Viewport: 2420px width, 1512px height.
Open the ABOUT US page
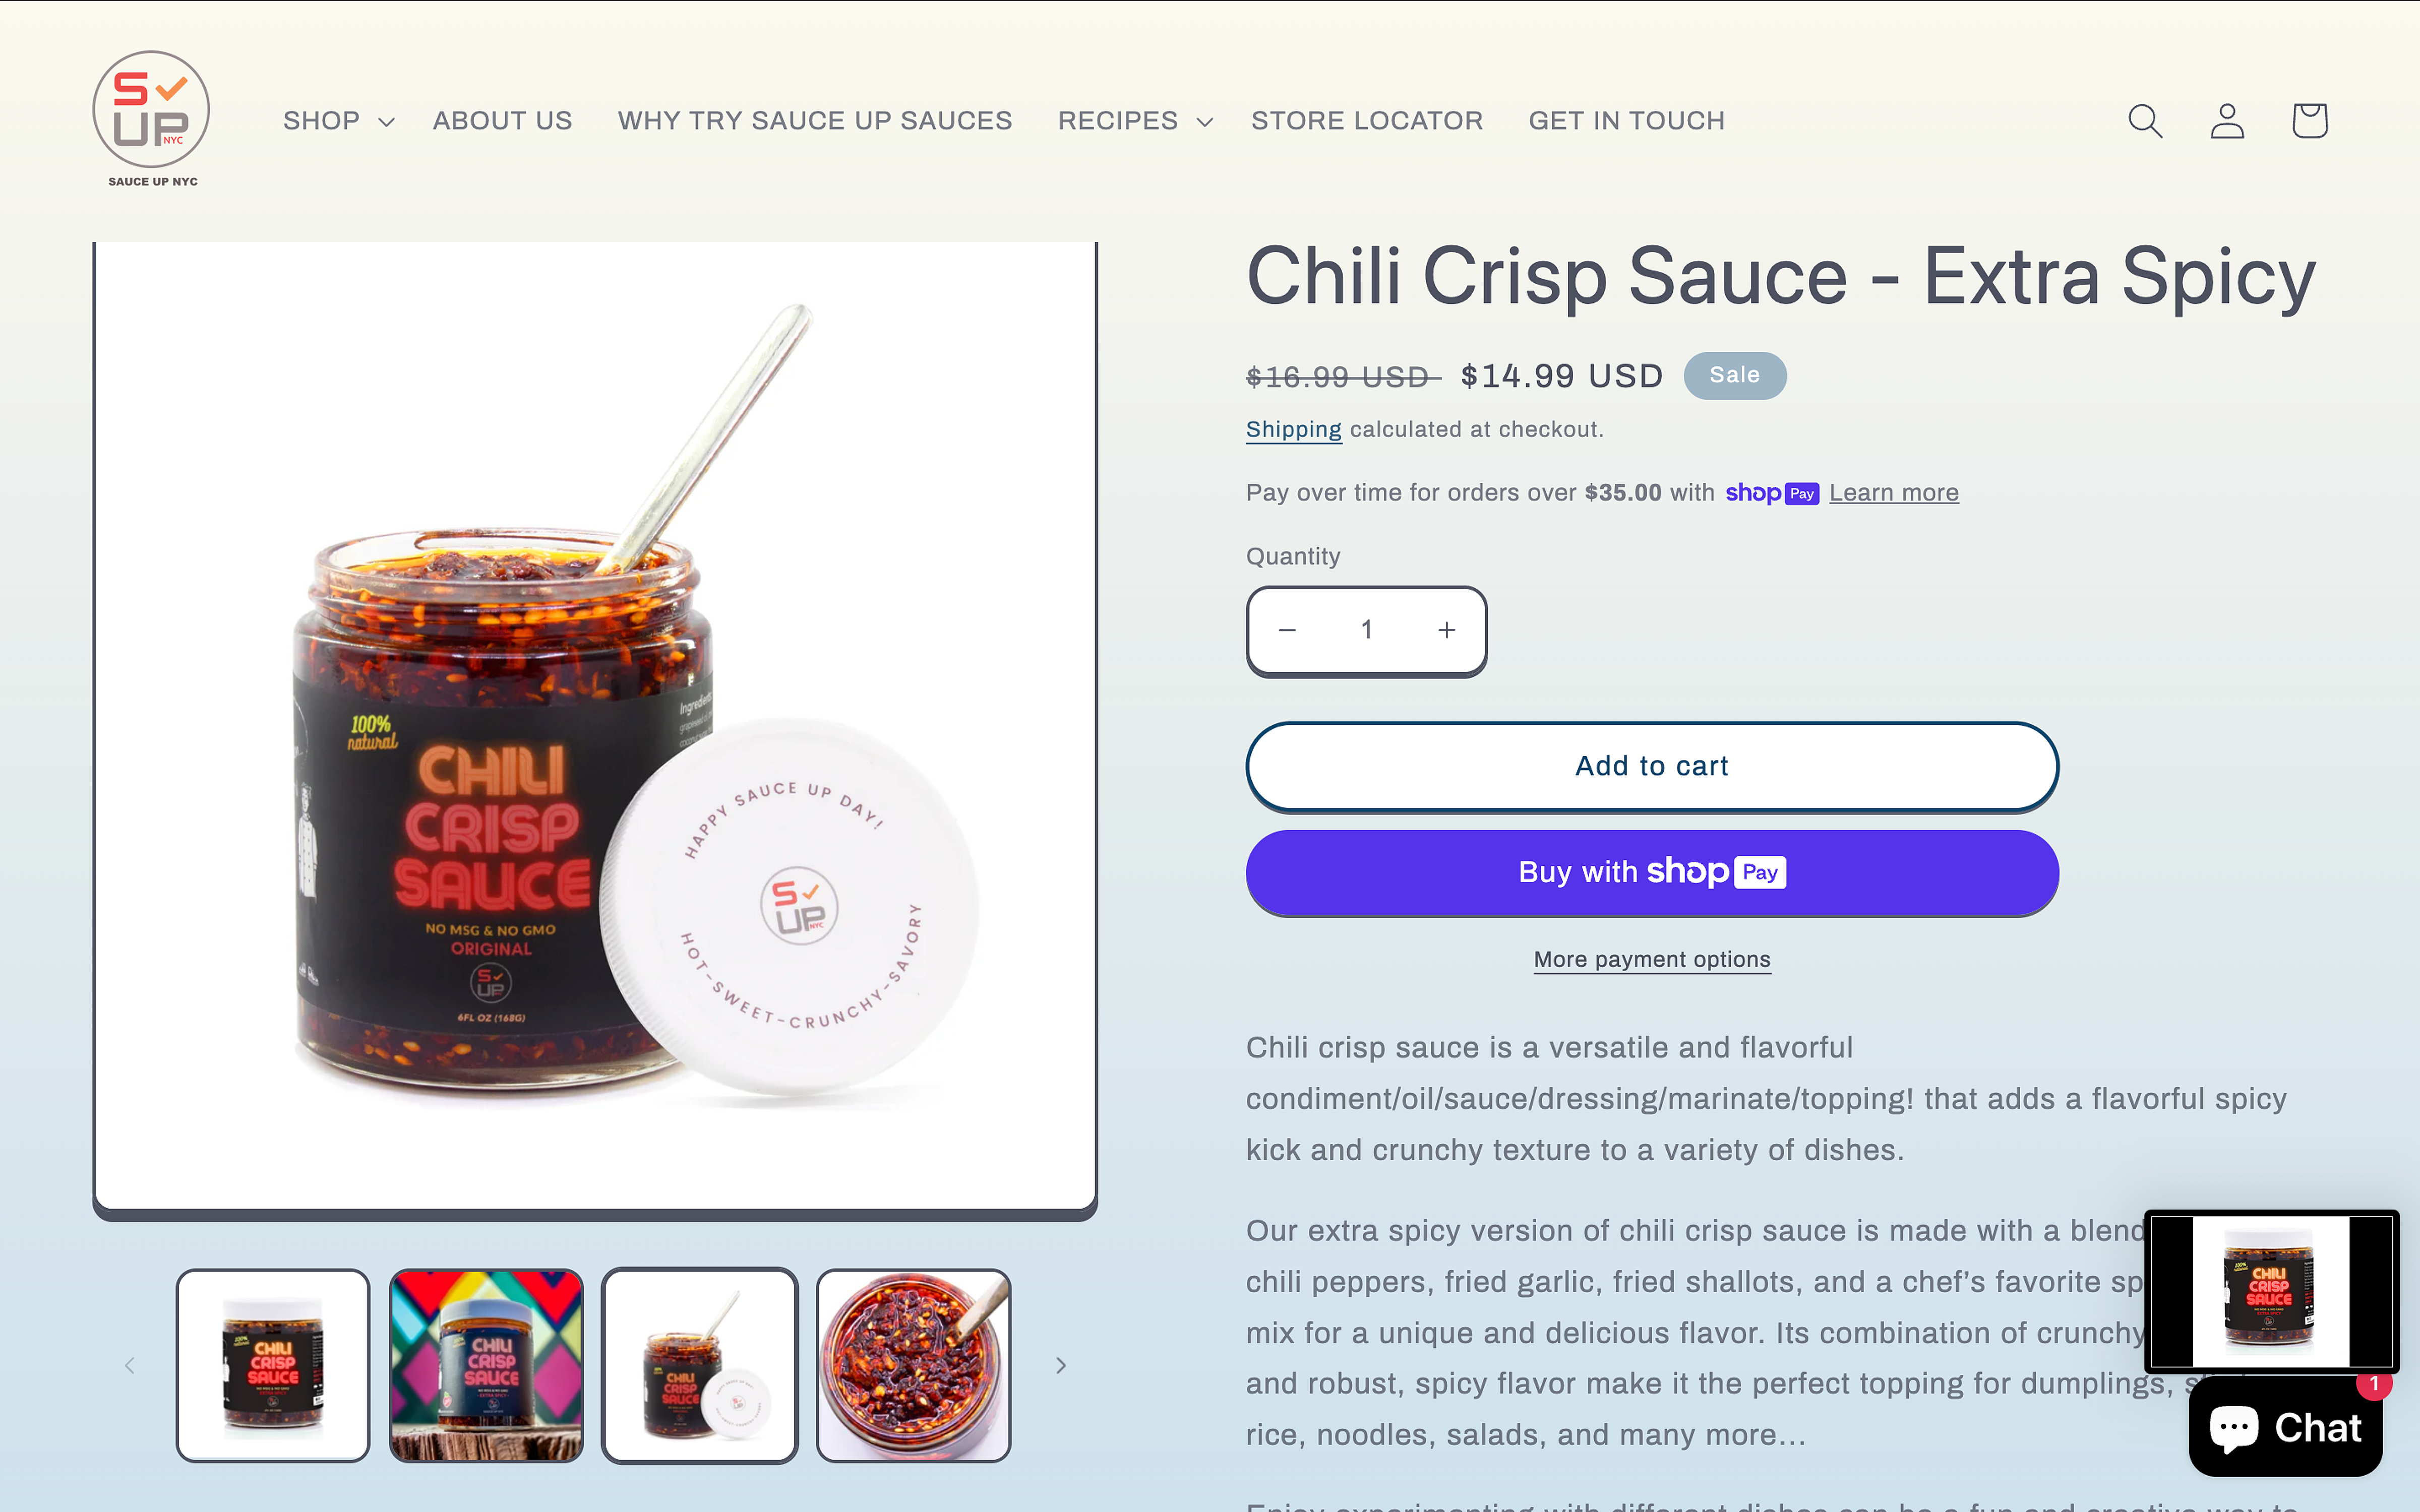[x=502, y=121]
